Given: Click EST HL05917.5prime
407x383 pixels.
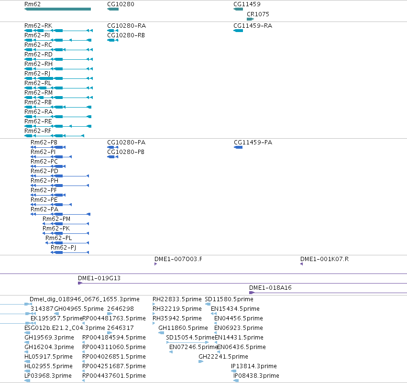Looking at the screenshot, I should (48, 357).
